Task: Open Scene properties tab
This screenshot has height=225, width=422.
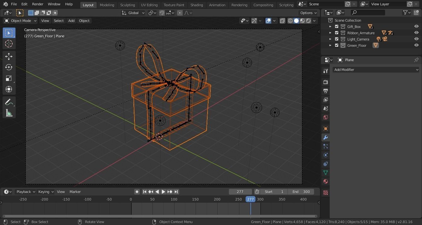Action: click(x=325, y=109)
